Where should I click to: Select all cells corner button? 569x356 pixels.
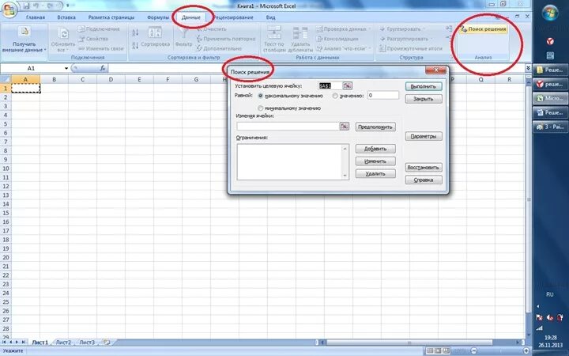(6, 79)
